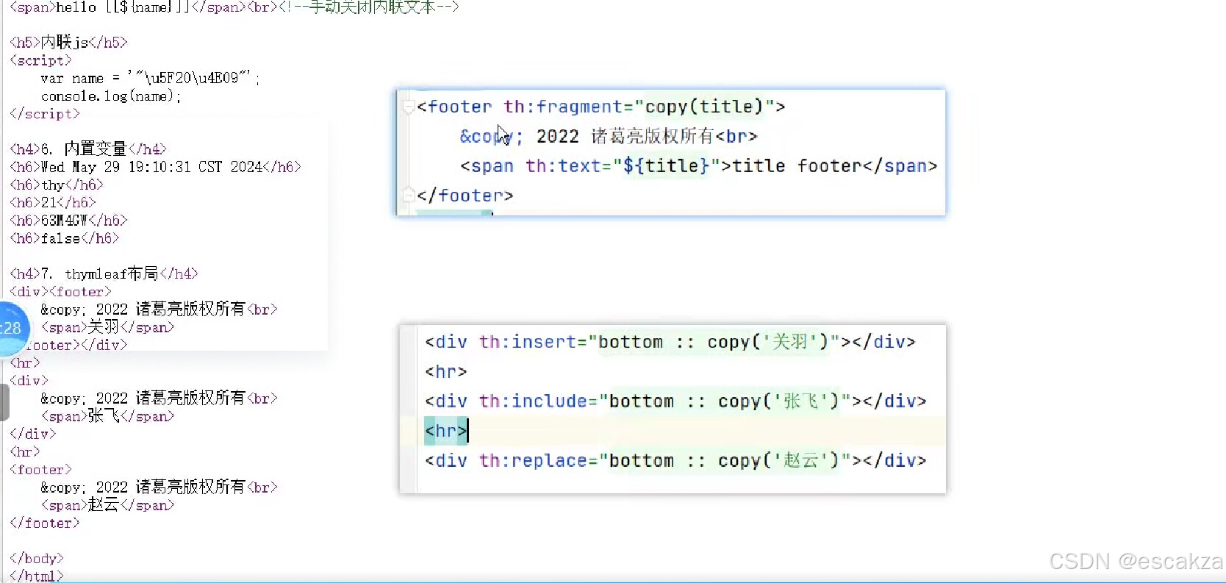Click the highlighted <hr> line with the cursor

tap(446, 431)
